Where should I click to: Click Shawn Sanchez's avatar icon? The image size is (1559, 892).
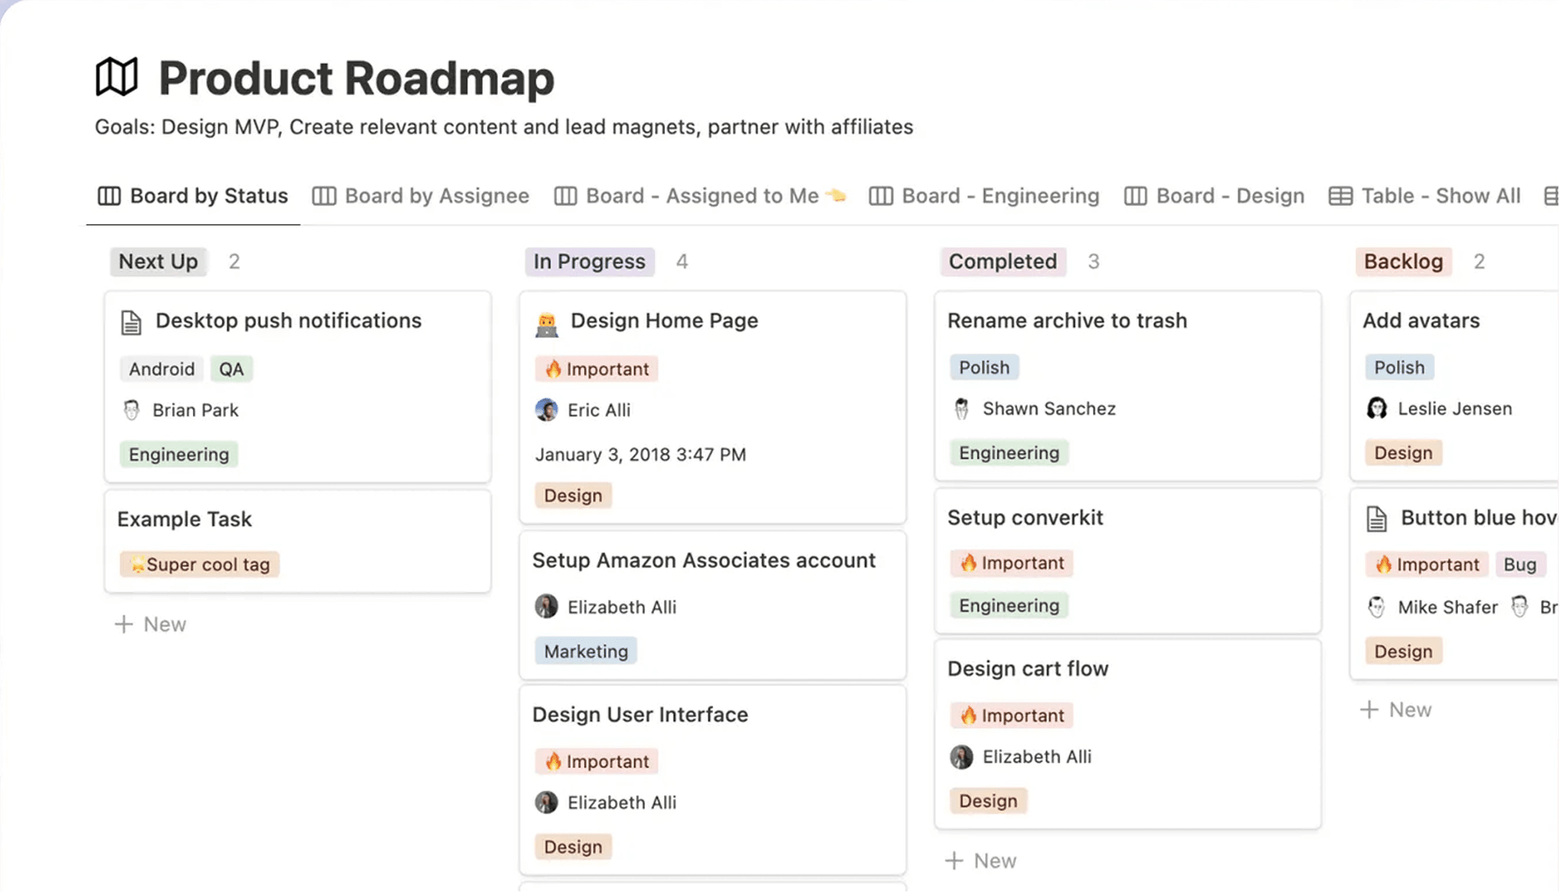tap(961, 408)
